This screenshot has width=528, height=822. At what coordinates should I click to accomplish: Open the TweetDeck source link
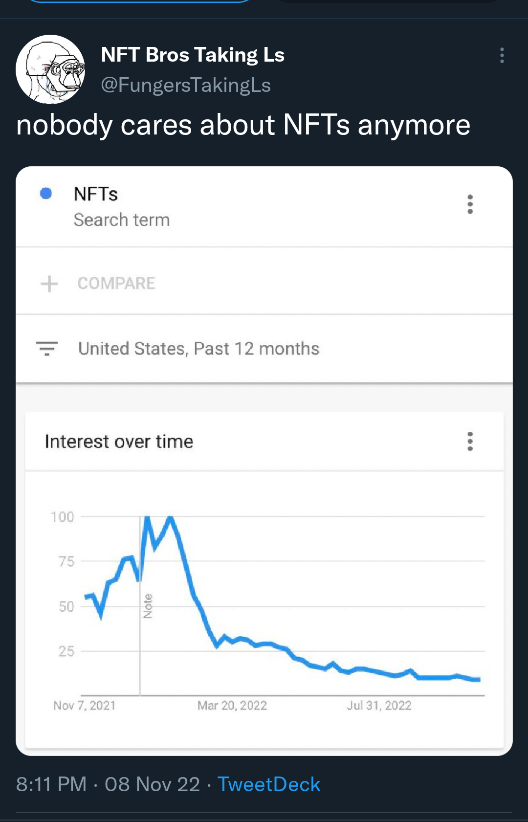click(269, 784)
